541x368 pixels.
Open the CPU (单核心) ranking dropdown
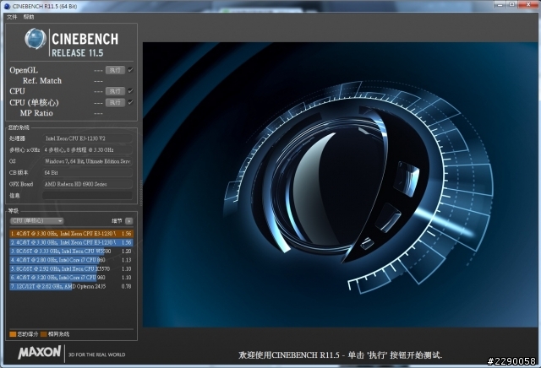click(x=36, y=221)
